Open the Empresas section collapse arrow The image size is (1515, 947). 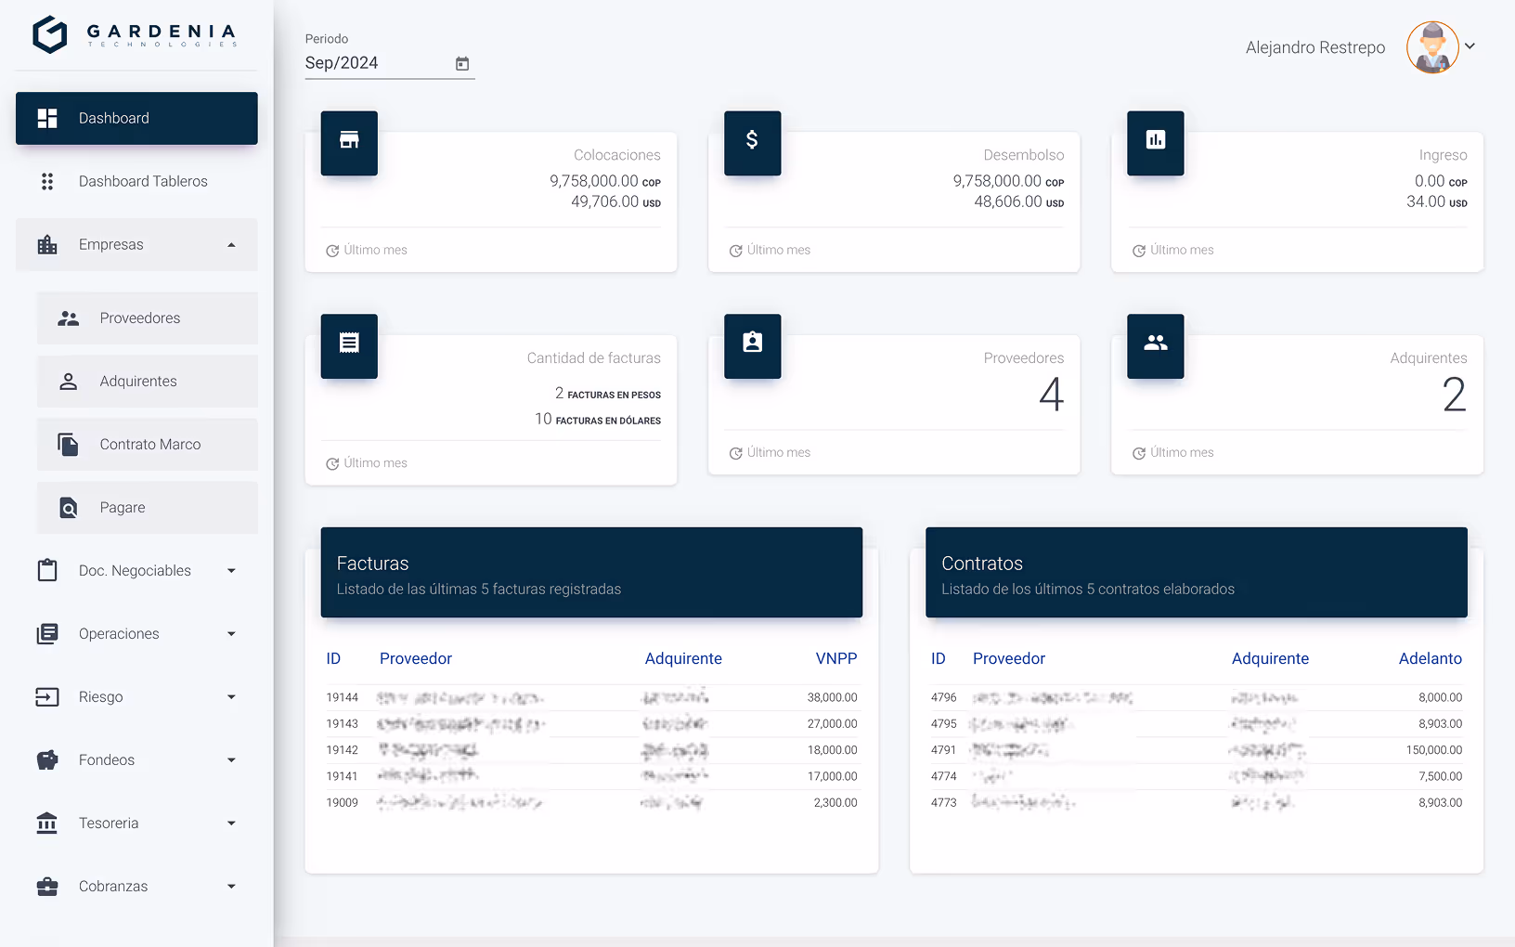click(231, 244)
